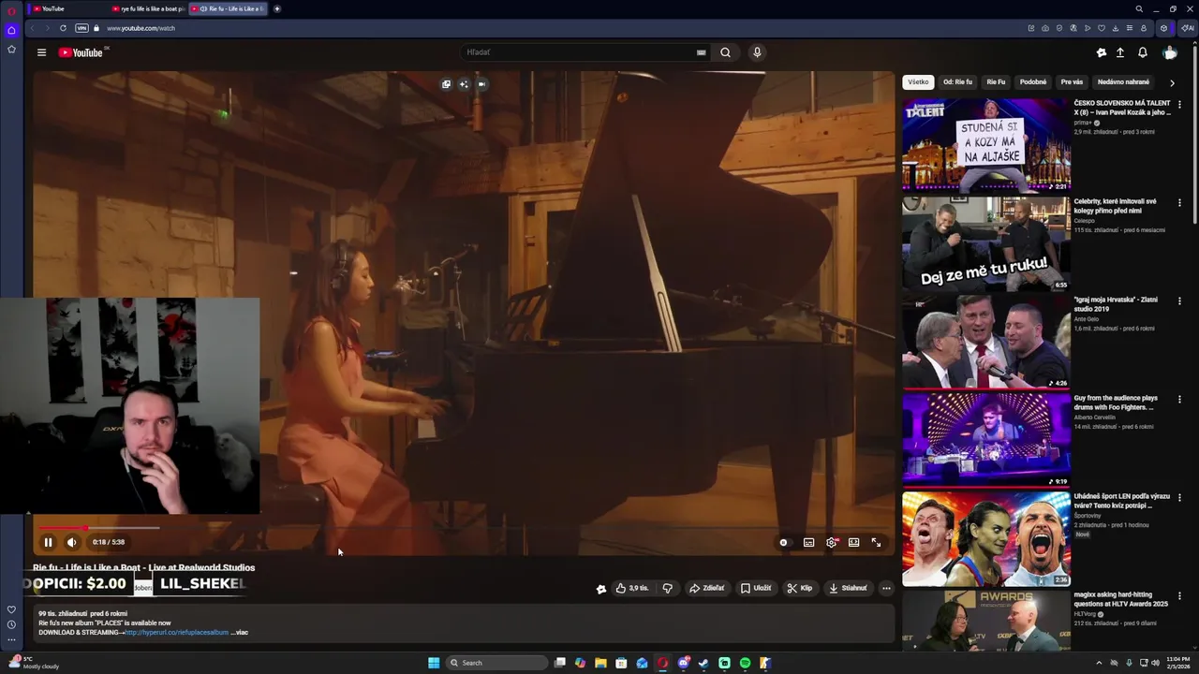Image resolution: width=1199 pixels, height=674 pixels.
Task: Open Steam from the taskbar
Action: coord(703,663)
